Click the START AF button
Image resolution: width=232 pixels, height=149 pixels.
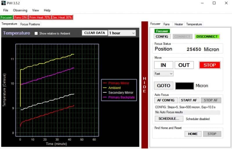(189, 100)
